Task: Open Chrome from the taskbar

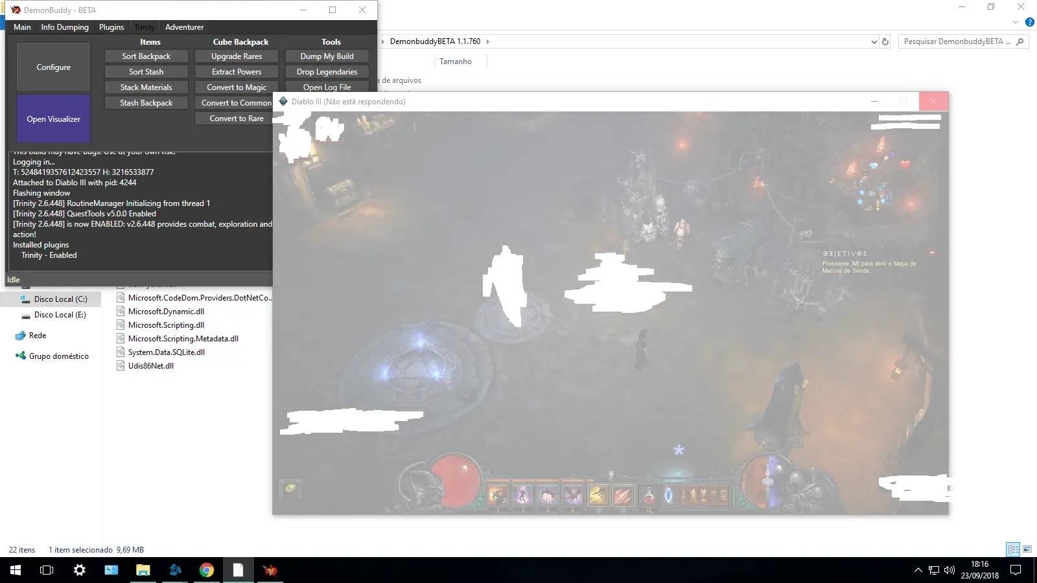Action: (207, 570)
